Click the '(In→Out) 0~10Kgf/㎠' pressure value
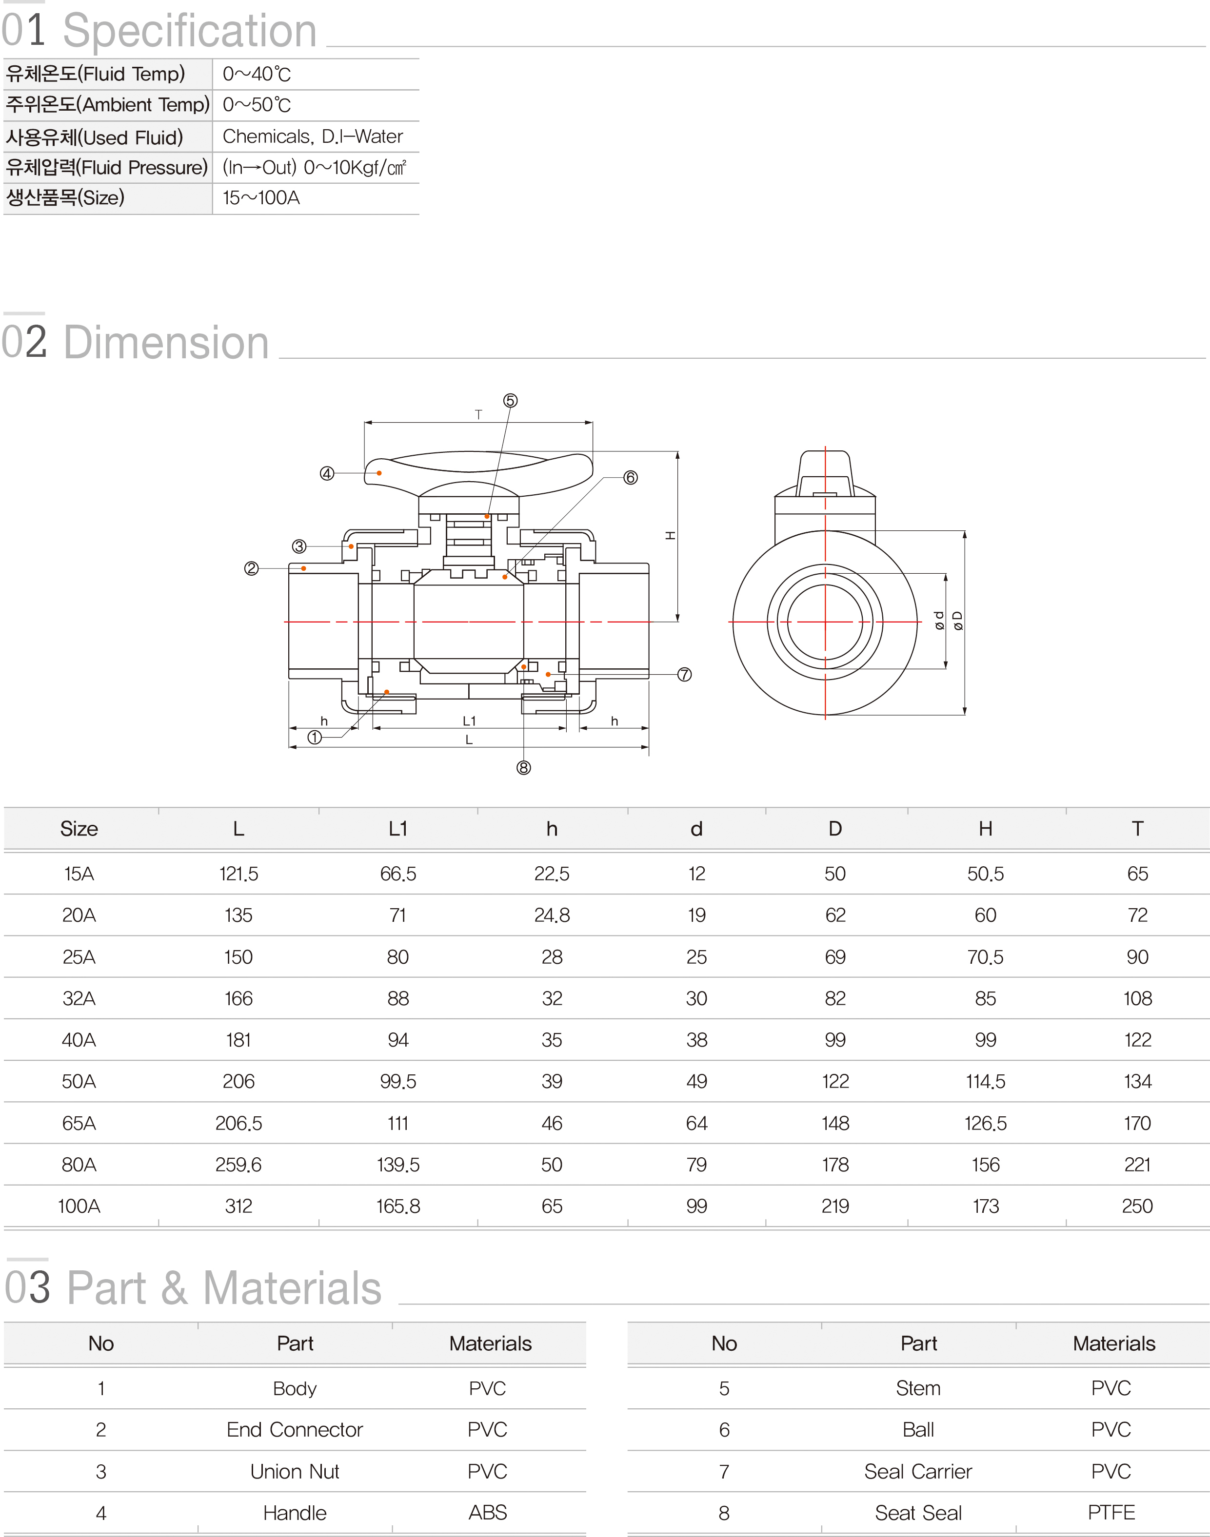The image size is (1210, 1537). [315, 168]
